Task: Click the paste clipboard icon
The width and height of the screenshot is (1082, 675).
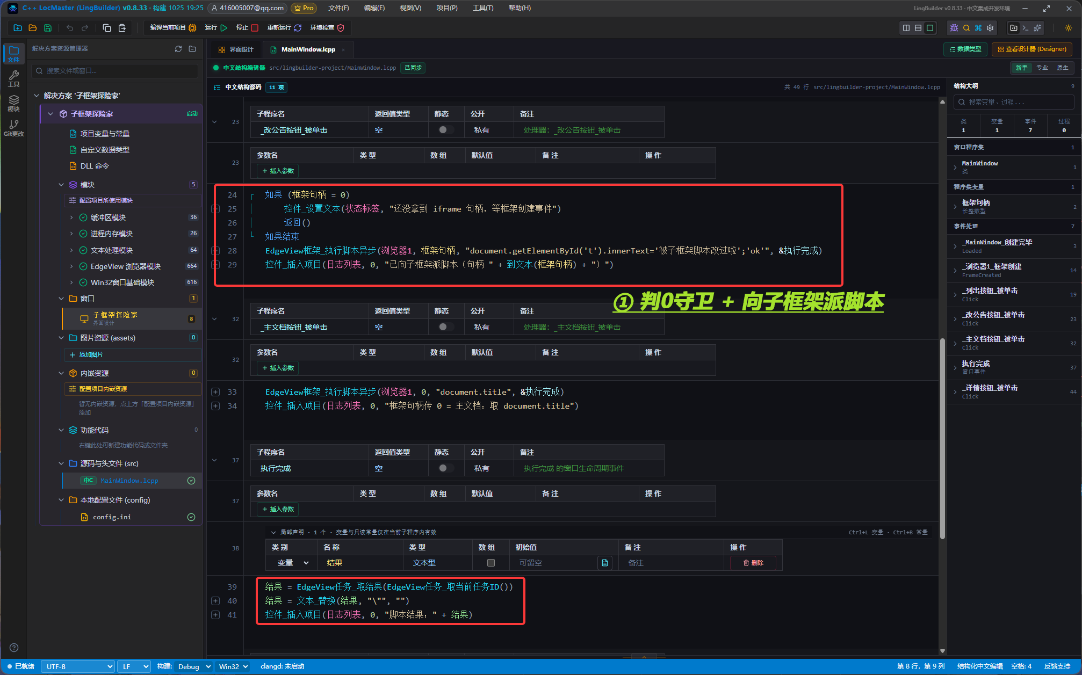Action: 122,28
